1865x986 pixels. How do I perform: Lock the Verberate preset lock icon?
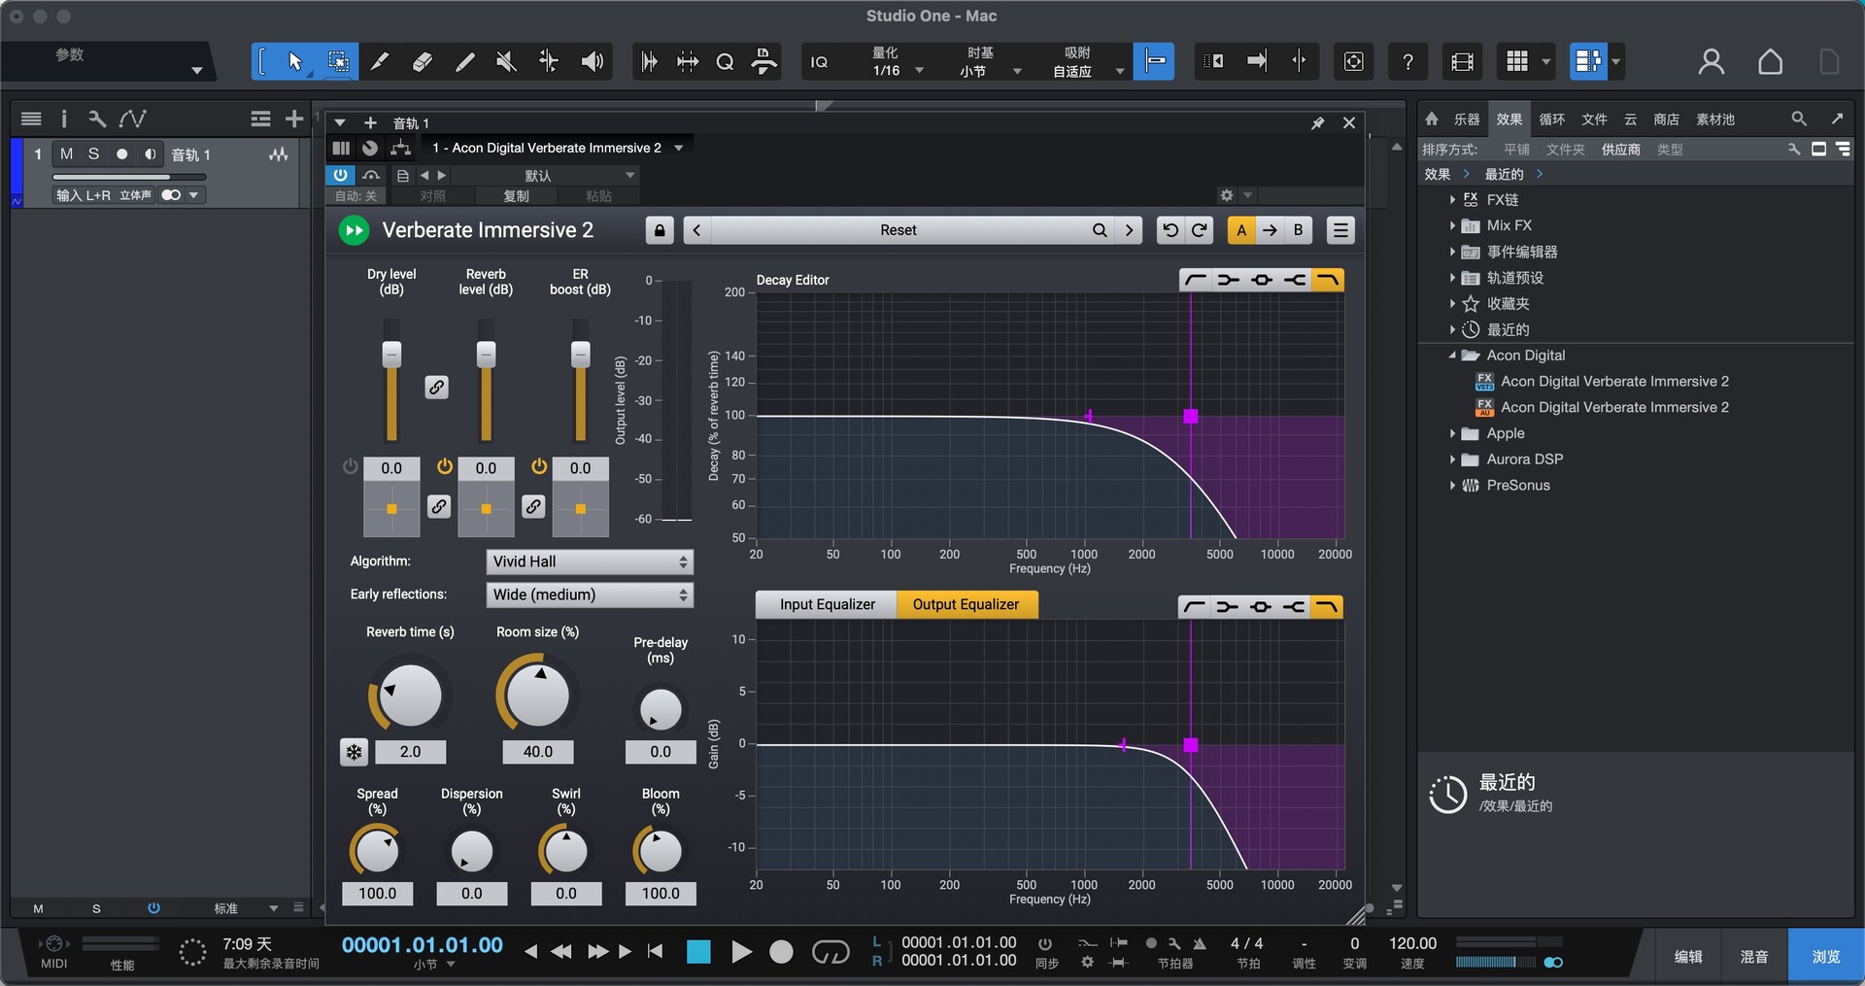660,230
